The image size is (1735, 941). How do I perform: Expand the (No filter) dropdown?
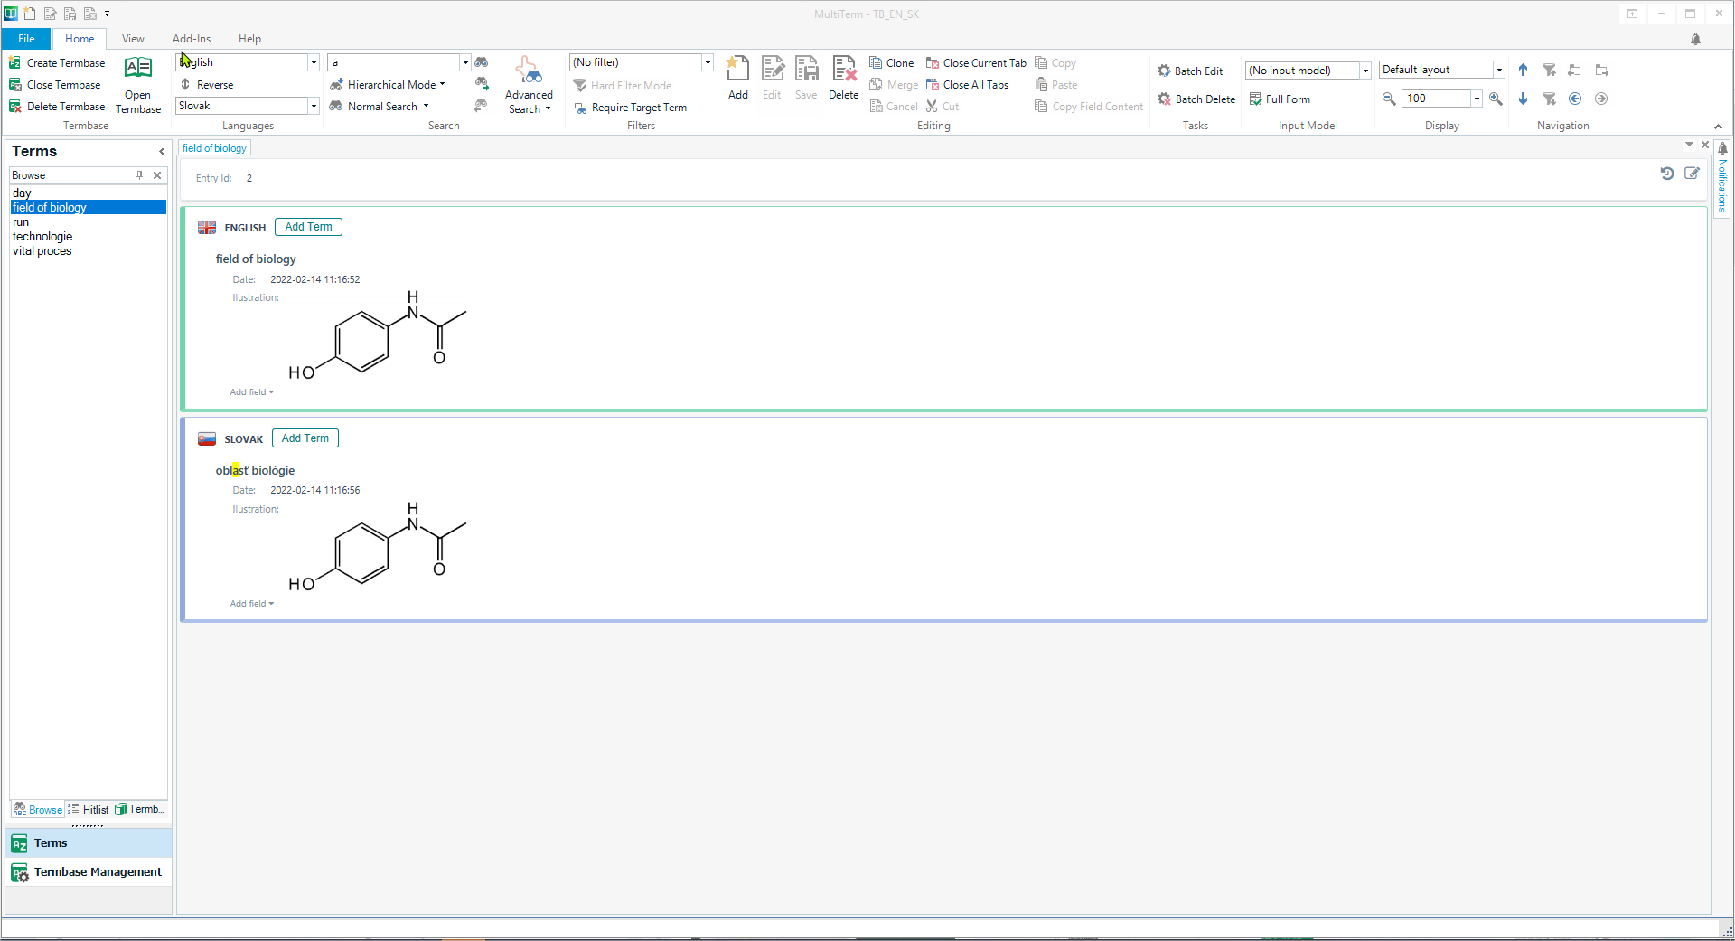click(708, 62)
